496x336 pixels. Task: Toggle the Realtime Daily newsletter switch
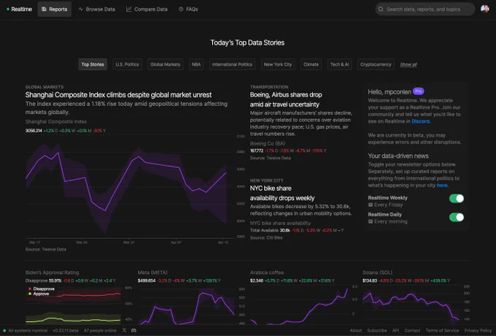(x=457, y=217)
